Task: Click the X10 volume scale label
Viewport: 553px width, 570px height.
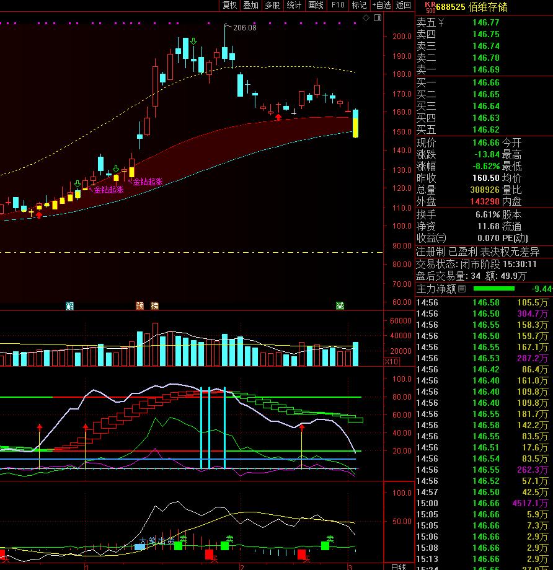Action: pos(391,361)
